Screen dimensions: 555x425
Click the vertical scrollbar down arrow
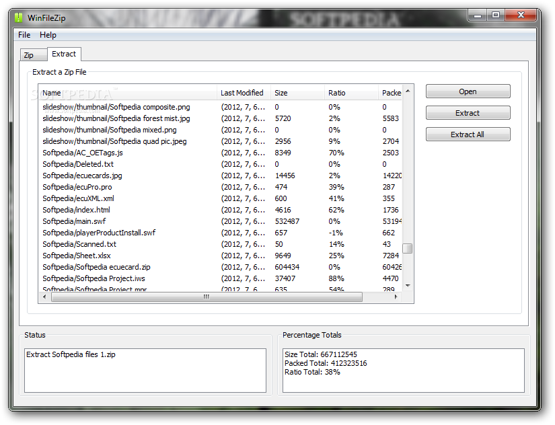tap(408, 285)
